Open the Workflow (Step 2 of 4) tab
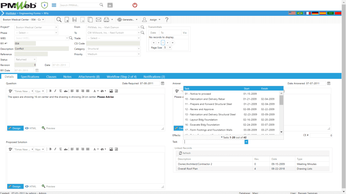The image size is (346, 194). click(x=122, y=76)
